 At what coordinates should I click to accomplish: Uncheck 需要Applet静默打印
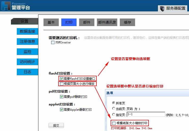(62, 110)
